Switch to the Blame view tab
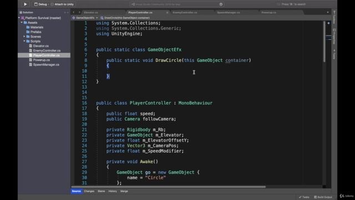 101,191
